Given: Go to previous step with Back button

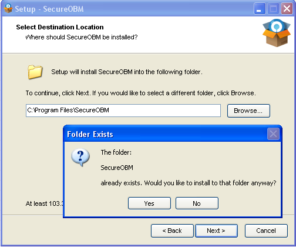Looking at the screenshot, I should pyautogui.click(x=172, y=231).
